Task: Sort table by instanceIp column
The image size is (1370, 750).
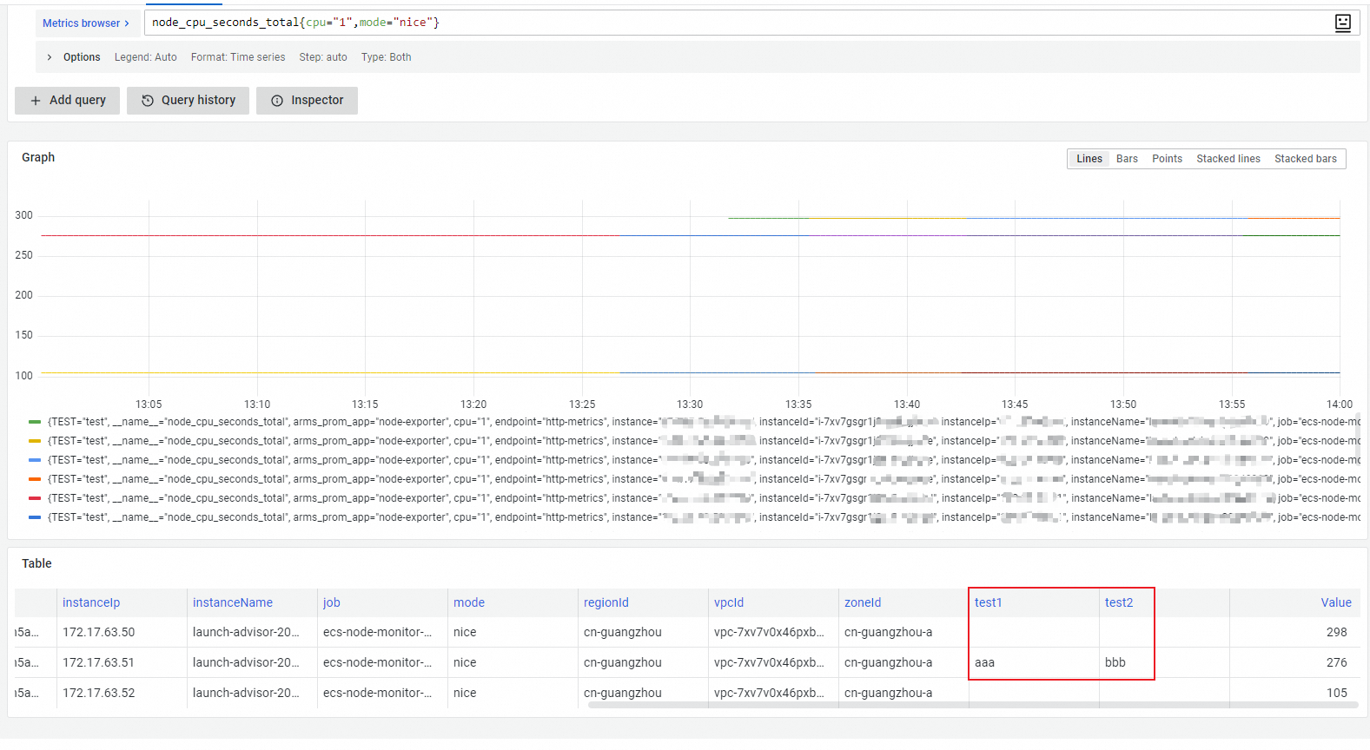Action: [91, 602]
